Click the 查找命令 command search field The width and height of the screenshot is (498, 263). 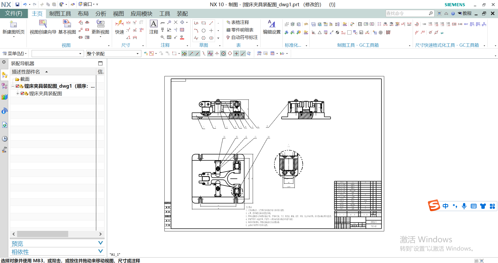click(x=410, y=13)
